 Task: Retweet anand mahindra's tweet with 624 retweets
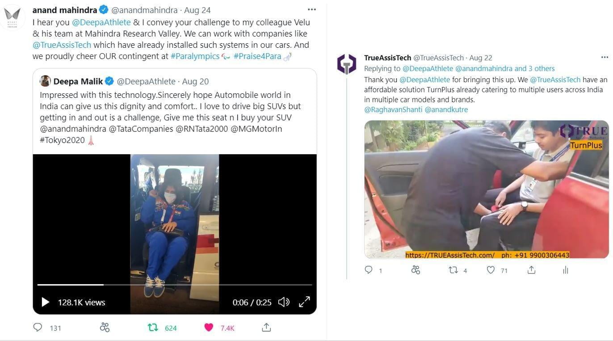tap(153, 328)
